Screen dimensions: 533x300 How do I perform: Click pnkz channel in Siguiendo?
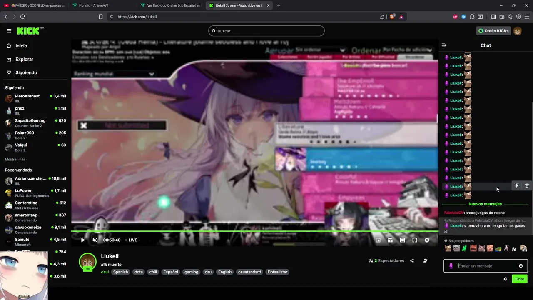pyautogui.click(x=35, y=111)
